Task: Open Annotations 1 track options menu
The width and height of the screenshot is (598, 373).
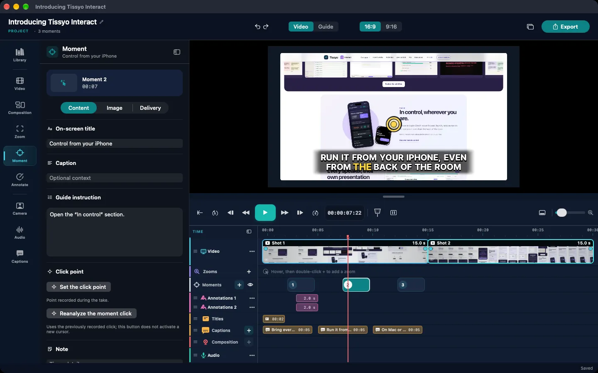Action: (x=252, y=298)
